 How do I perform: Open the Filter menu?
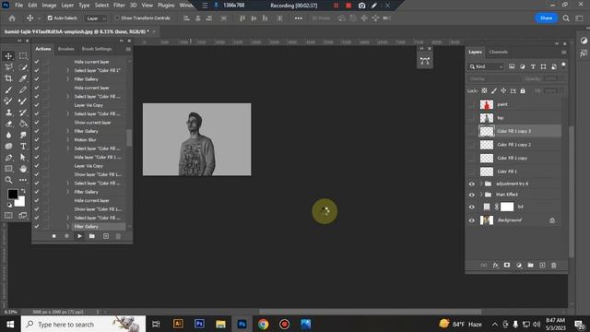[x=119, y=6]
